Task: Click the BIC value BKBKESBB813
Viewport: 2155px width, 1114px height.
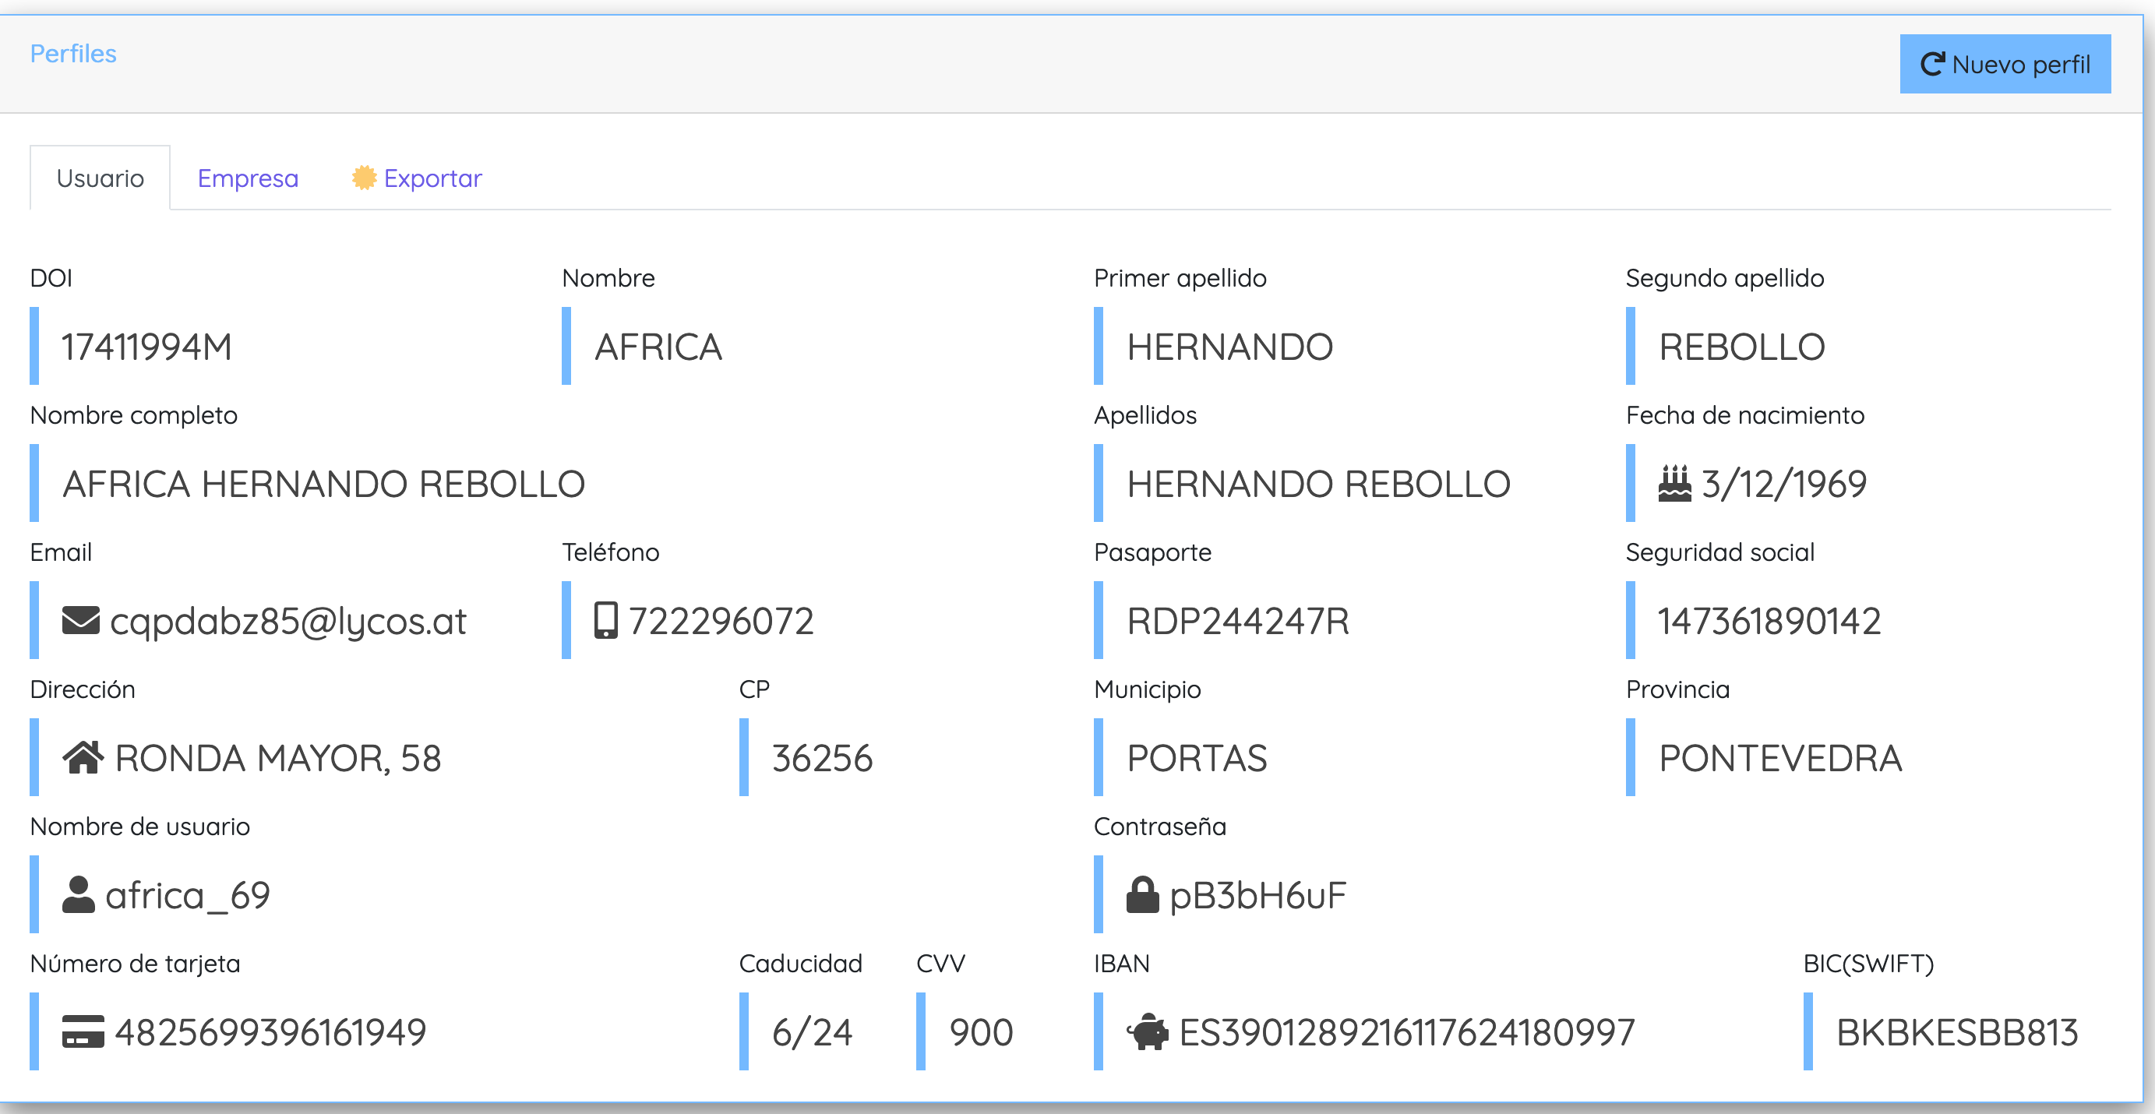Action: 1958,1032
